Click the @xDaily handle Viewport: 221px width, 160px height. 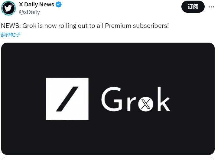coord(30,12)
